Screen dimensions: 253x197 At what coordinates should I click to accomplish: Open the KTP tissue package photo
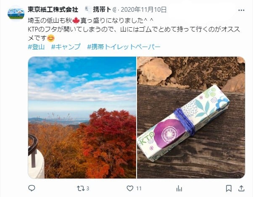pos(191,118)
